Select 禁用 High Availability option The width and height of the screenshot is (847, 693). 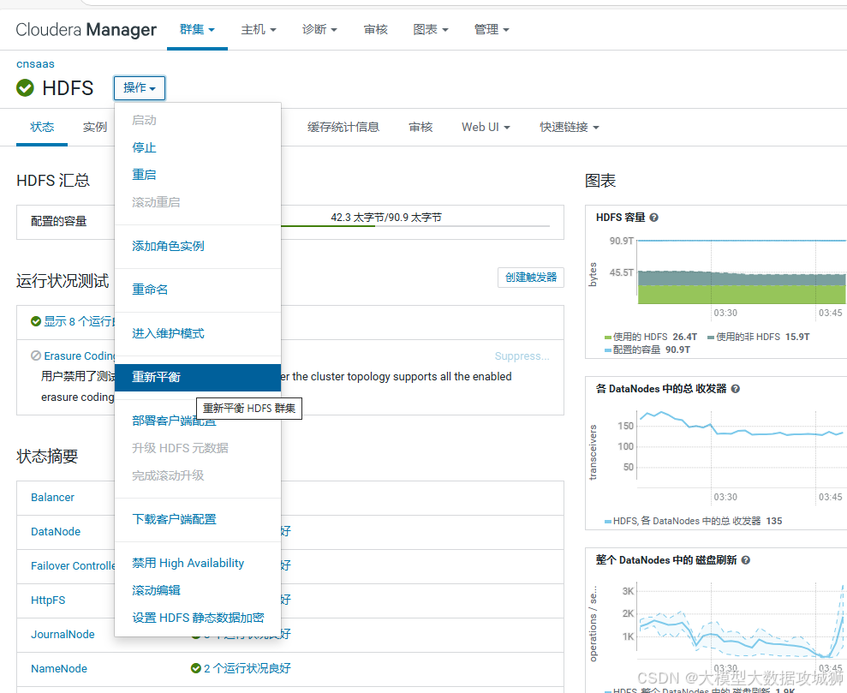point(198,563)
